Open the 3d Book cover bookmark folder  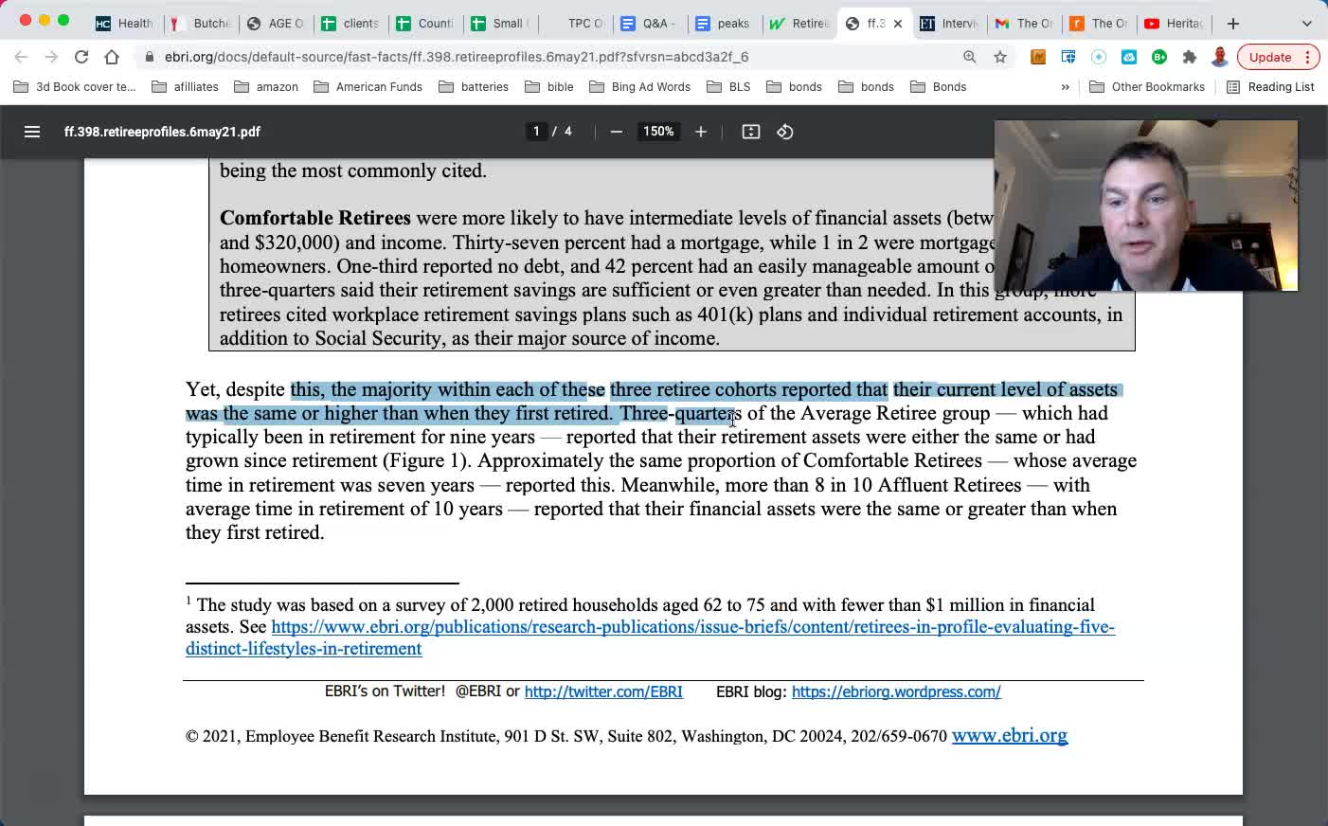coord(75,87)
